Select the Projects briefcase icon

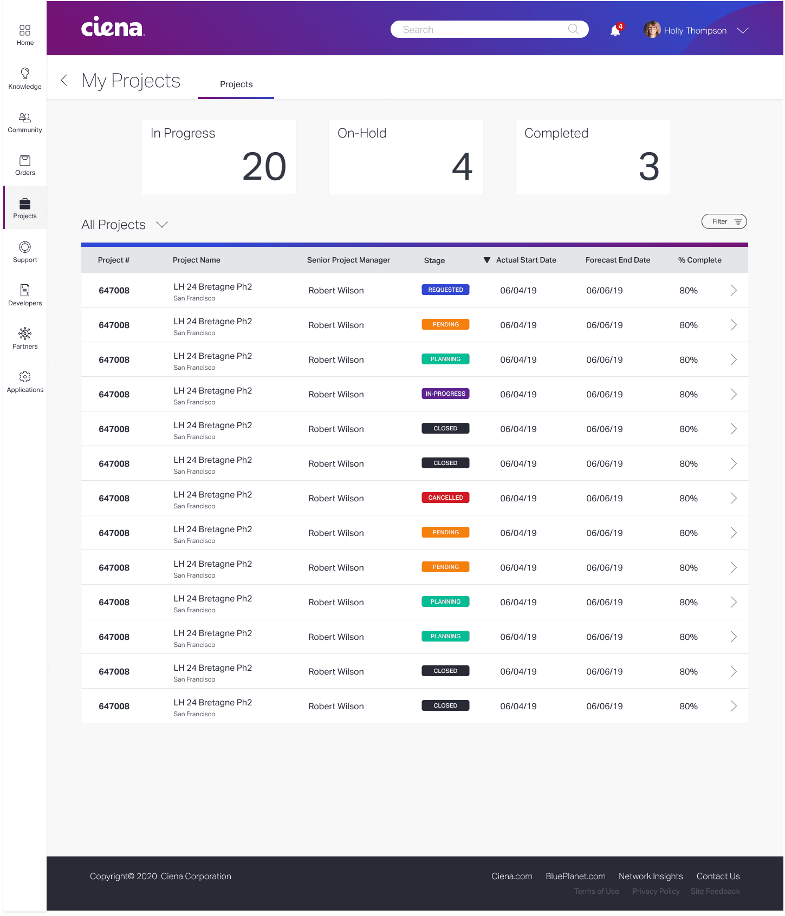[x=25, y=204]
